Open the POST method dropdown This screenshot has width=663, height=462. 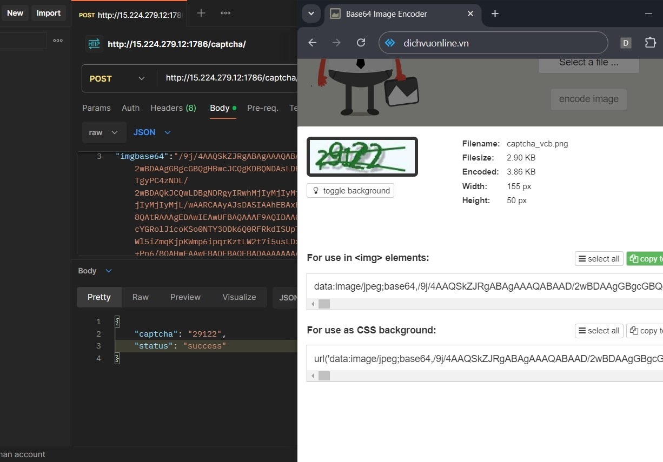coord(117,78)
